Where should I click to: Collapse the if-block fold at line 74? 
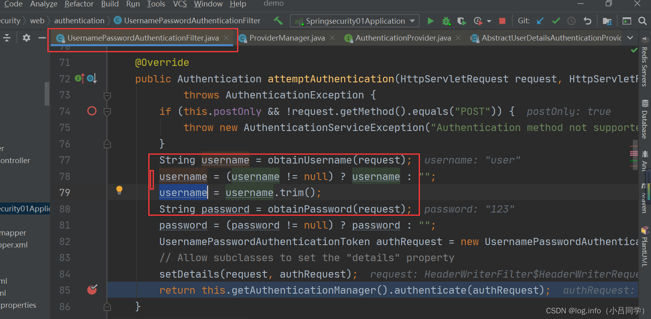(x=107, y=112)
